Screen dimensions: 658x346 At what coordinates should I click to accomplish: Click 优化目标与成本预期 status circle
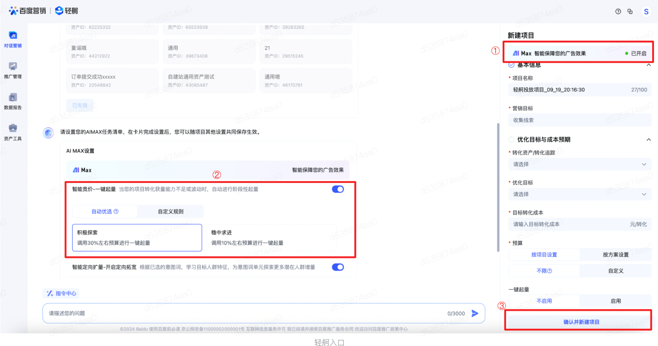click(x=511, y=139)
